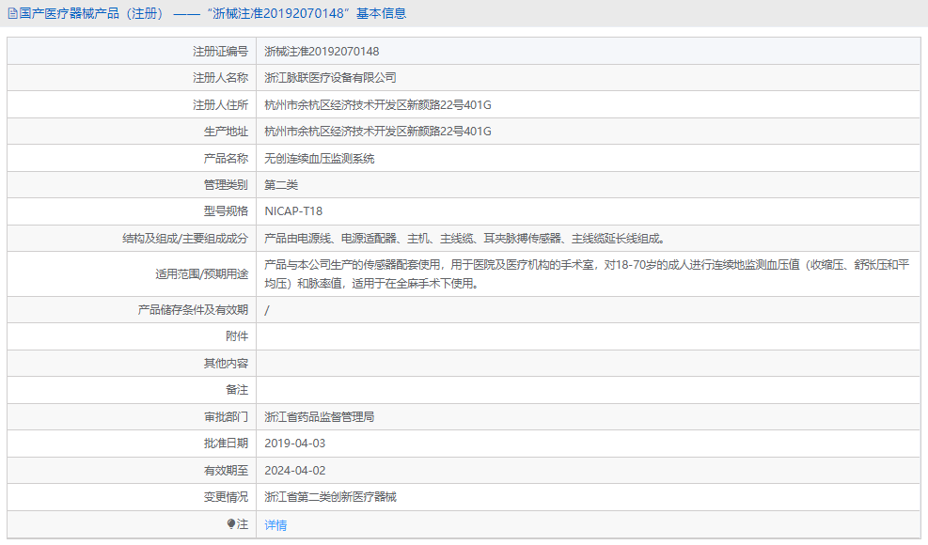928x545 pixels.
Task: Select model value NICAP-T18
Action: (x=293, y=211)
